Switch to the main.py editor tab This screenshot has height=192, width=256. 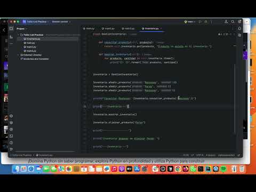tap(89, 28)
